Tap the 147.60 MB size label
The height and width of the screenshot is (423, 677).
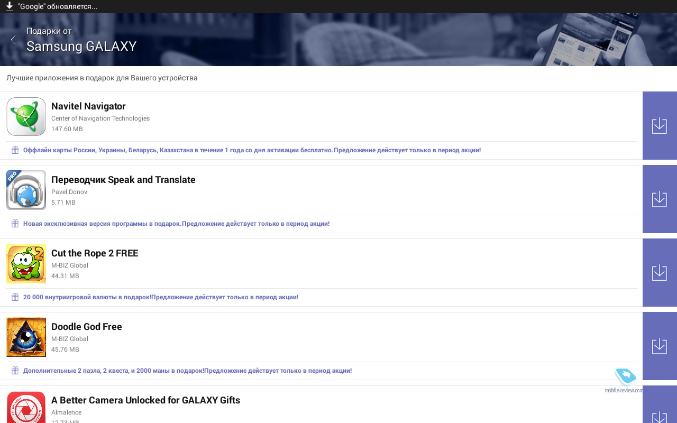(x=67, y=129)
